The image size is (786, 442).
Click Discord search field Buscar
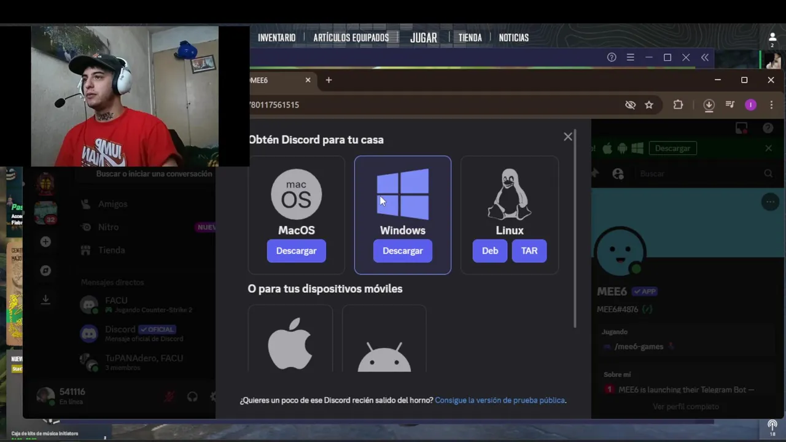705,174
